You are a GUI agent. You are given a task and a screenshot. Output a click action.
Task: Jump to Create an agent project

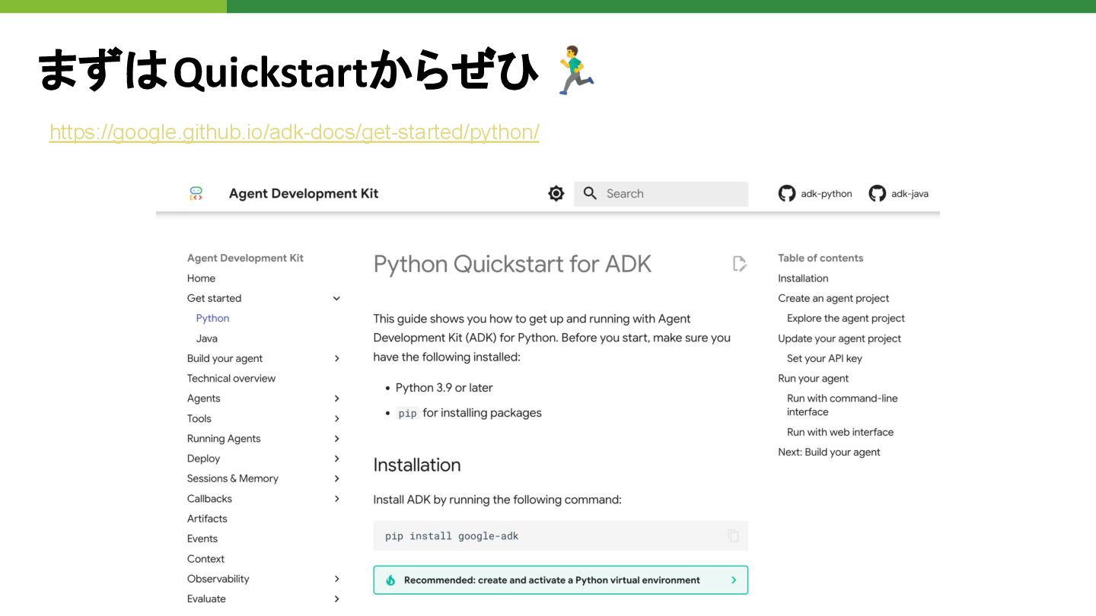click(833, 298)
